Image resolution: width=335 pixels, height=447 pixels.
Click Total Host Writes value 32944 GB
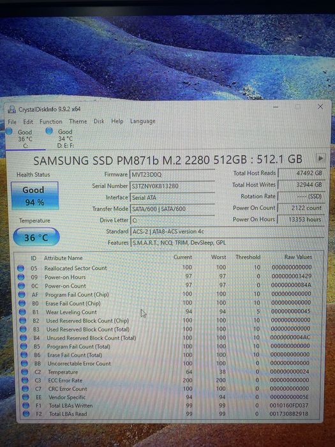[x=301, y=185]
